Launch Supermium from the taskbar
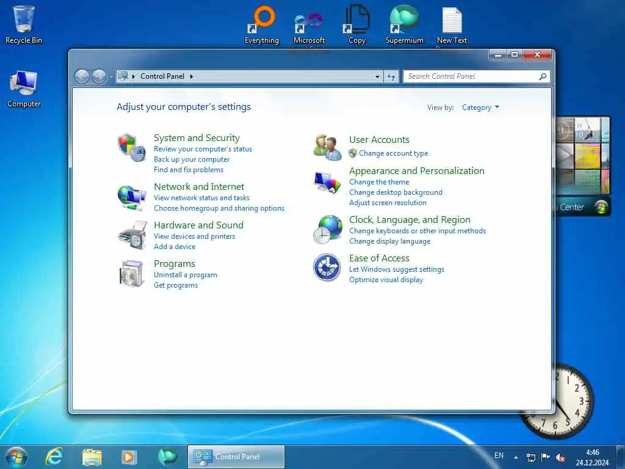 [167, 457]
